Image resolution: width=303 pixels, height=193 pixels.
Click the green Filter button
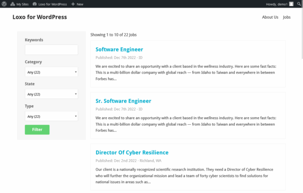(x=37, y=129)
